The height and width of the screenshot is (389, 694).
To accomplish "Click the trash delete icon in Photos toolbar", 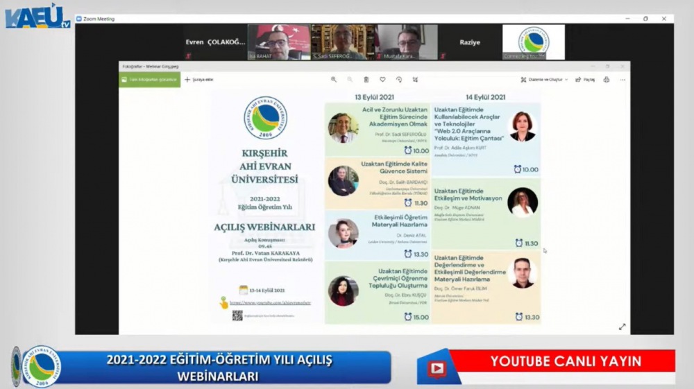I will click(x=366, y=80).
